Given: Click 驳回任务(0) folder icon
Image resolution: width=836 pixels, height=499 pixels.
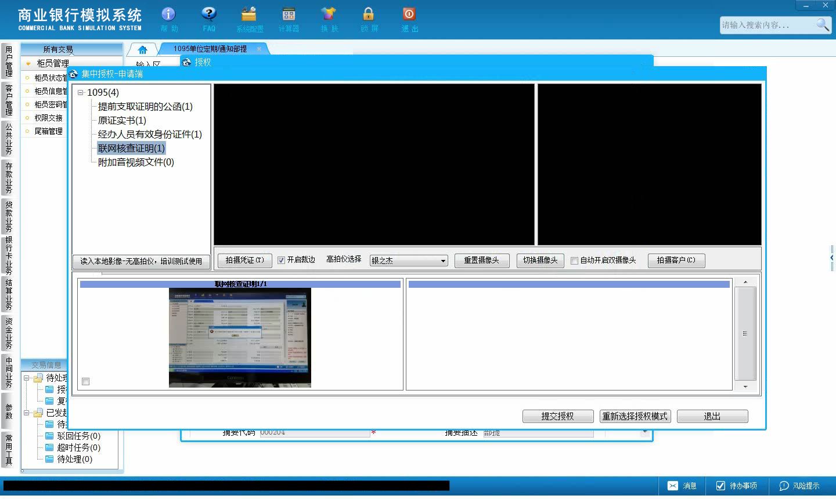Looking at the screenshot, I should click(49, 436).
